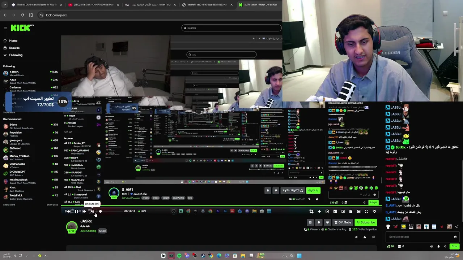Open the Kick hamburger sidebar menu
463x260 pixels.
[x=6, y=28]
